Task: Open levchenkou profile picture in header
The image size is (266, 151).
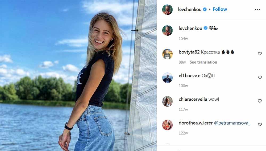Action: [x=167, y=10]
